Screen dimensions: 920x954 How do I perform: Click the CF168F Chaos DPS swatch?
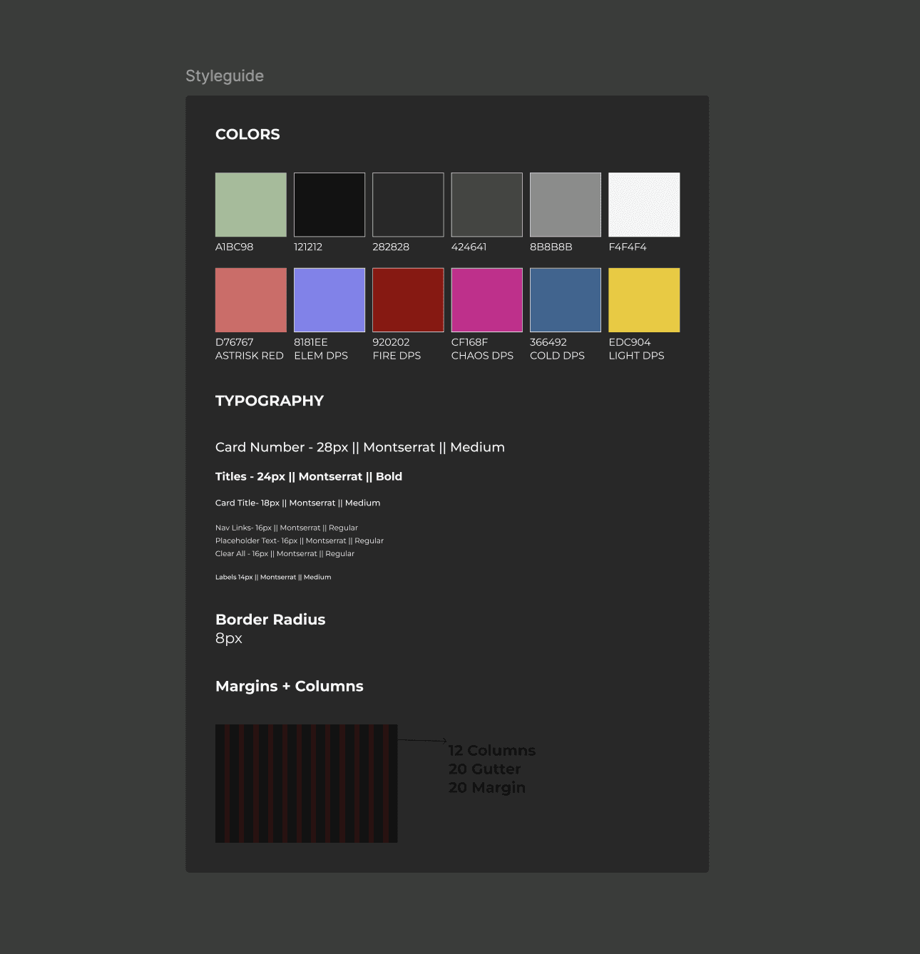click(x=487, y=300)
